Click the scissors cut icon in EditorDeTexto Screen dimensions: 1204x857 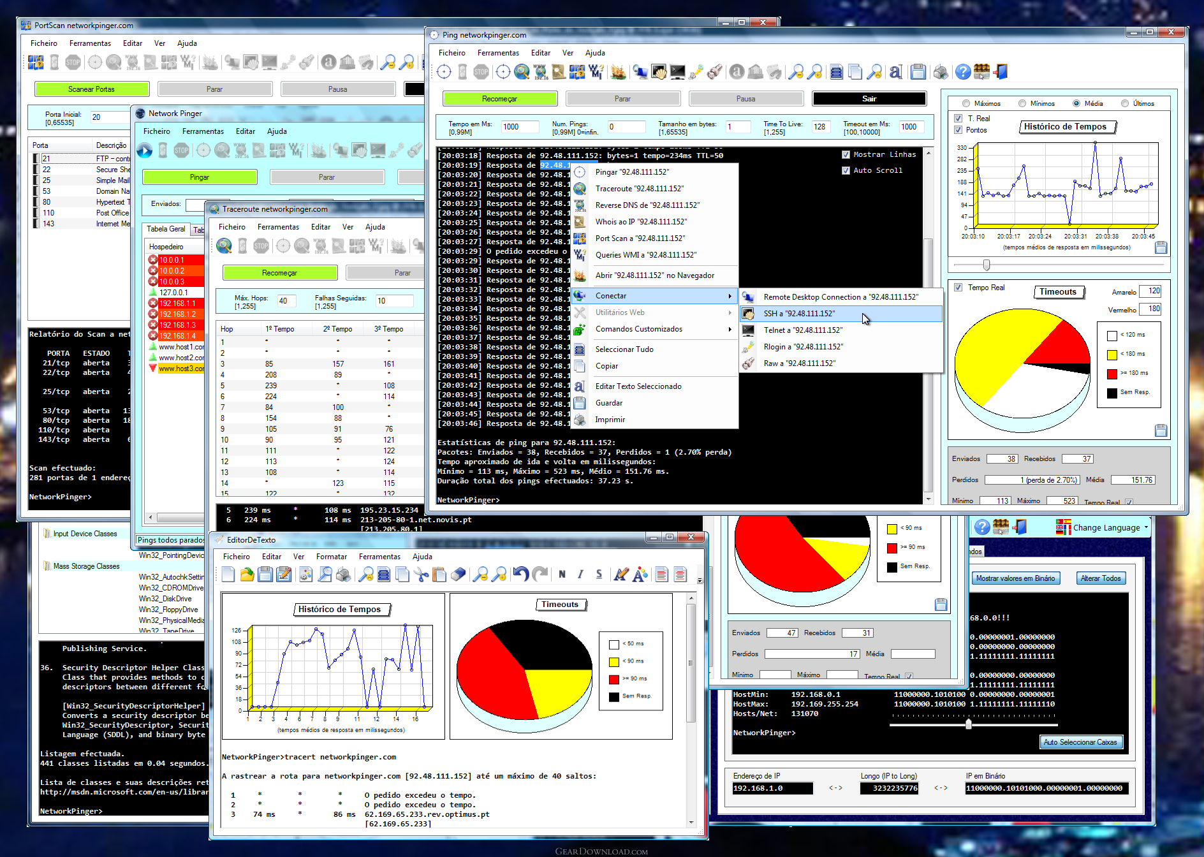(x=421, y=575)
